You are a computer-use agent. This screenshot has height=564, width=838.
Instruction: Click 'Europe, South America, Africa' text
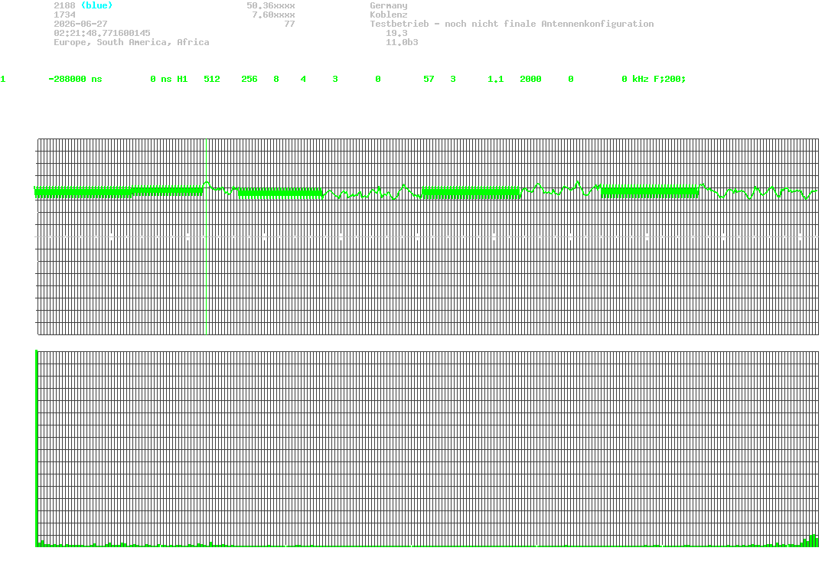pyautogui.click(x=132, y=41)
